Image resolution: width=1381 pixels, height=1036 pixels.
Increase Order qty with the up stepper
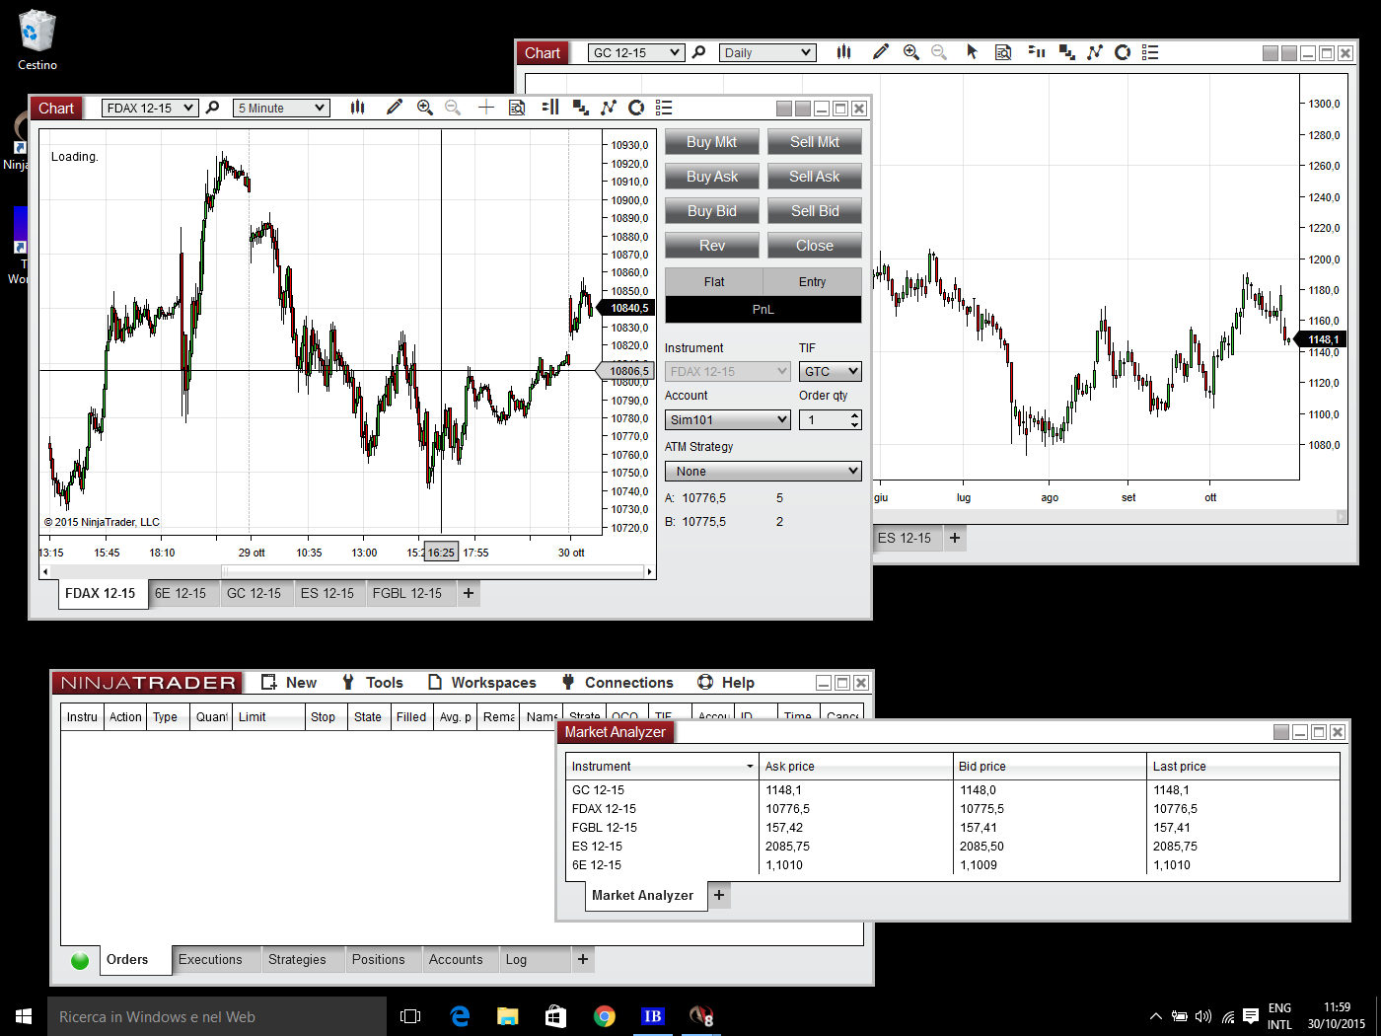[x=854, y=415]
